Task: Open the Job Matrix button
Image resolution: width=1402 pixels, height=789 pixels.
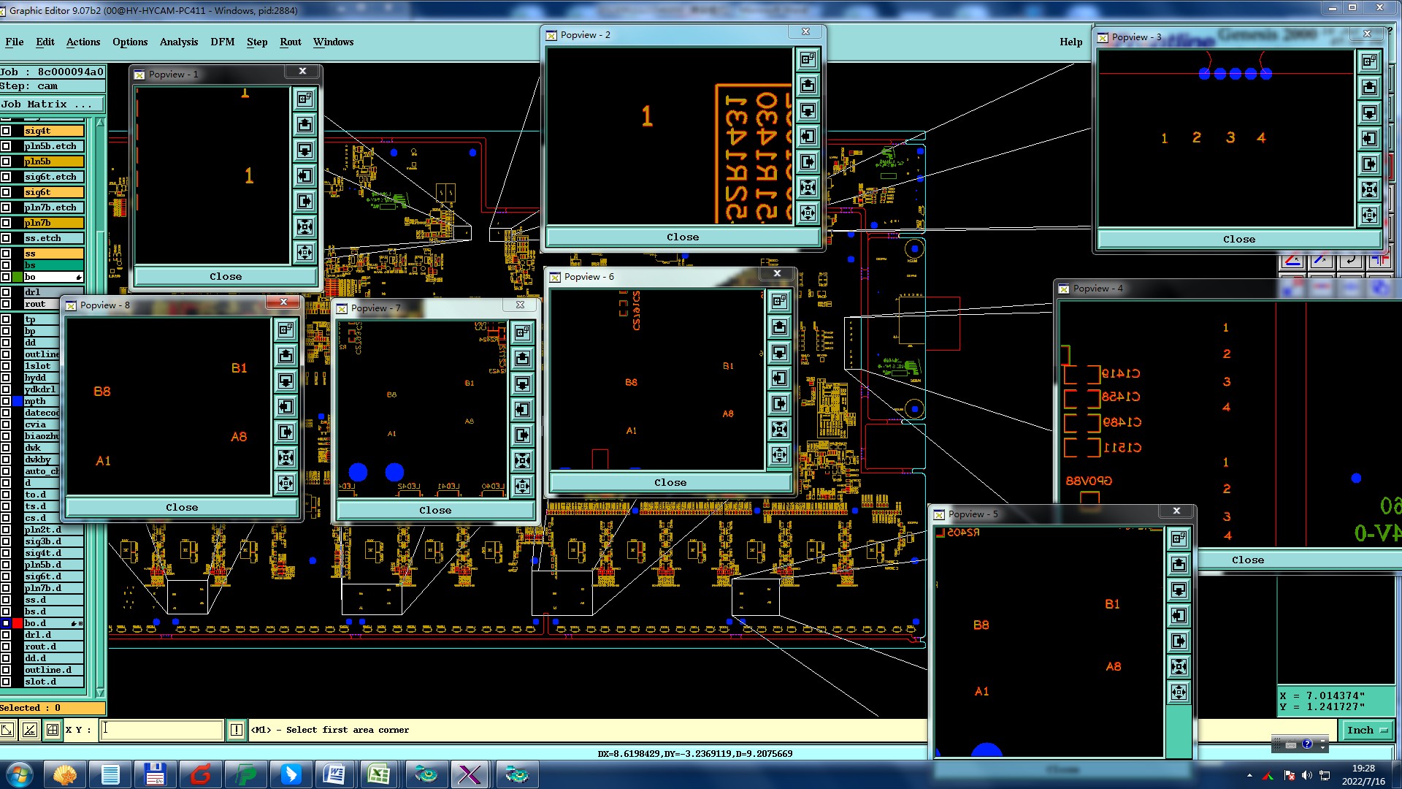Action: pos(51,104)
